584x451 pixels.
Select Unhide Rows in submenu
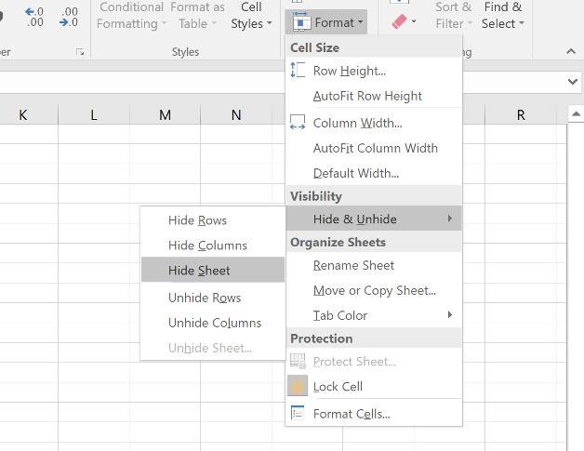click(213, 298)
